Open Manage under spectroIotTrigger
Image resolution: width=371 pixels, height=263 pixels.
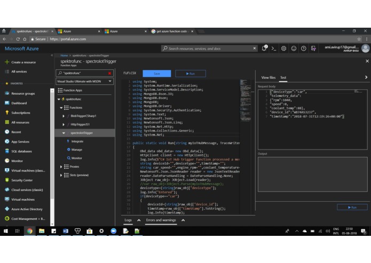(x=77, y=150)
